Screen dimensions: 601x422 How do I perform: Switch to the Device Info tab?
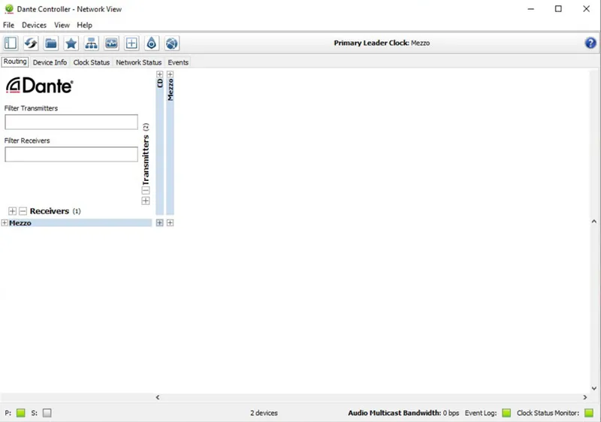[50, 62]
